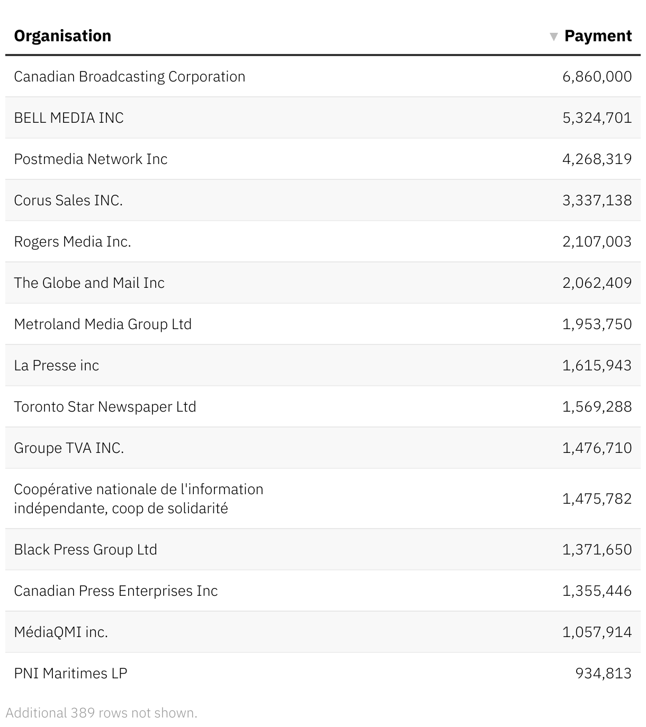Click the Additional 389 rows note
Viewport: 646px width, 727px height.
[101, 713]
